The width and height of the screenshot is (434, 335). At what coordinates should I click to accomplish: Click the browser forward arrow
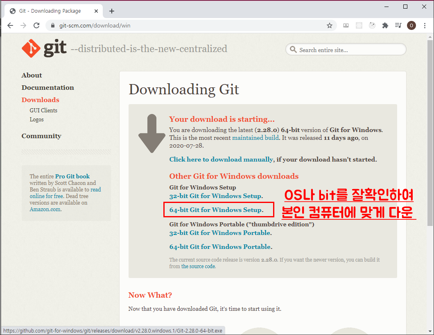pyautogui.click(x=23, y=25)
